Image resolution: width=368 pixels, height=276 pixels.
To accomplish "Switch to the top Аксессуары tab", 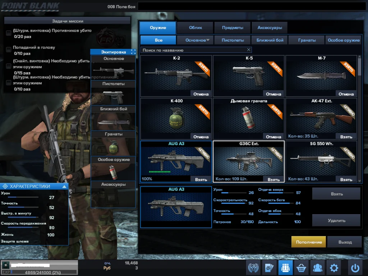I will pyautogui.click(x=270, y=28).
